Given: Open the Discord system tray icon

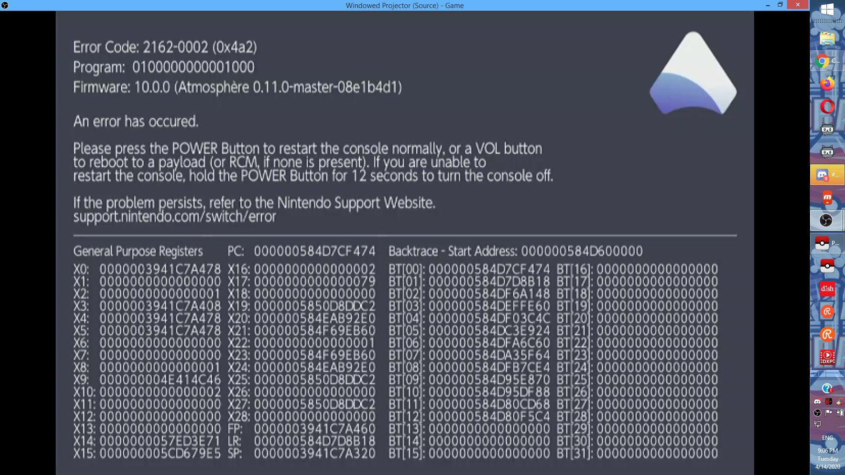Looking at the screenshot, I should tap(817, 401).
